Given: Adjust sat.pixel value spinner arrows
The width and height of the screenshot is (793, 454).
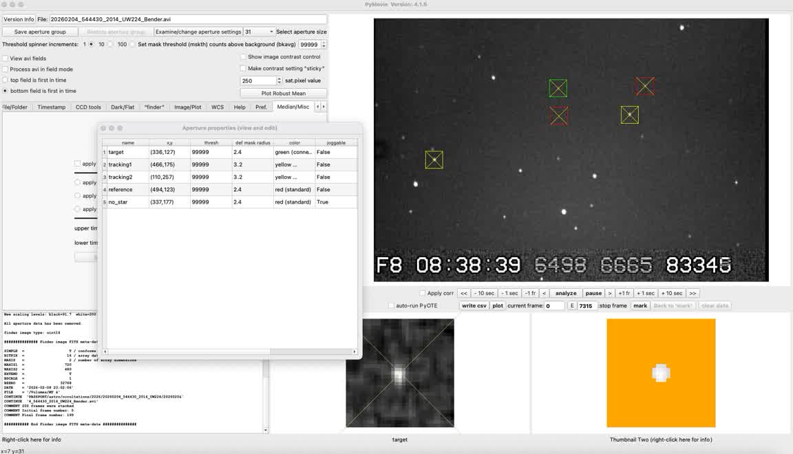Looking at the screenshot, I should click(x=279, y=80).
